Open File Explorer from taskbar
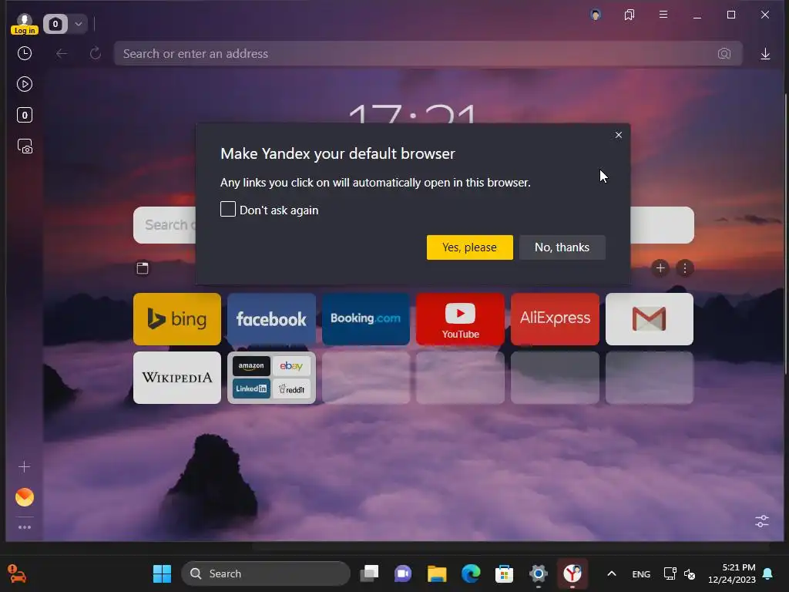This screenshot has height=592, width=789. (x=437, y=573)
